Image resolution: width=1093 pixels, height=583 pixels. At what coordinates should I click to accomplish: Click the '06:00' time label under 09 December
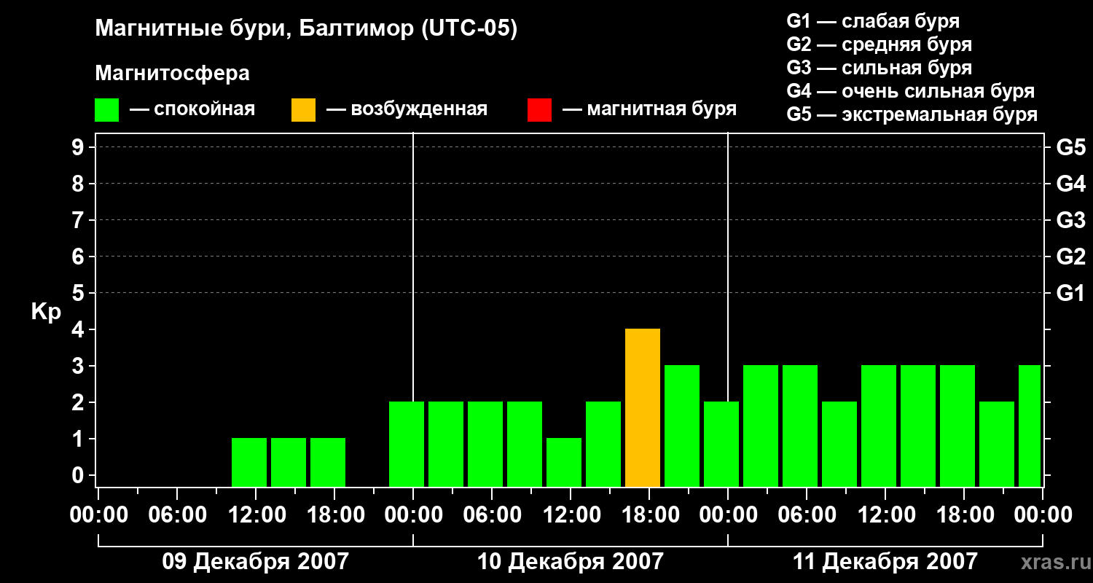point(177,515)
